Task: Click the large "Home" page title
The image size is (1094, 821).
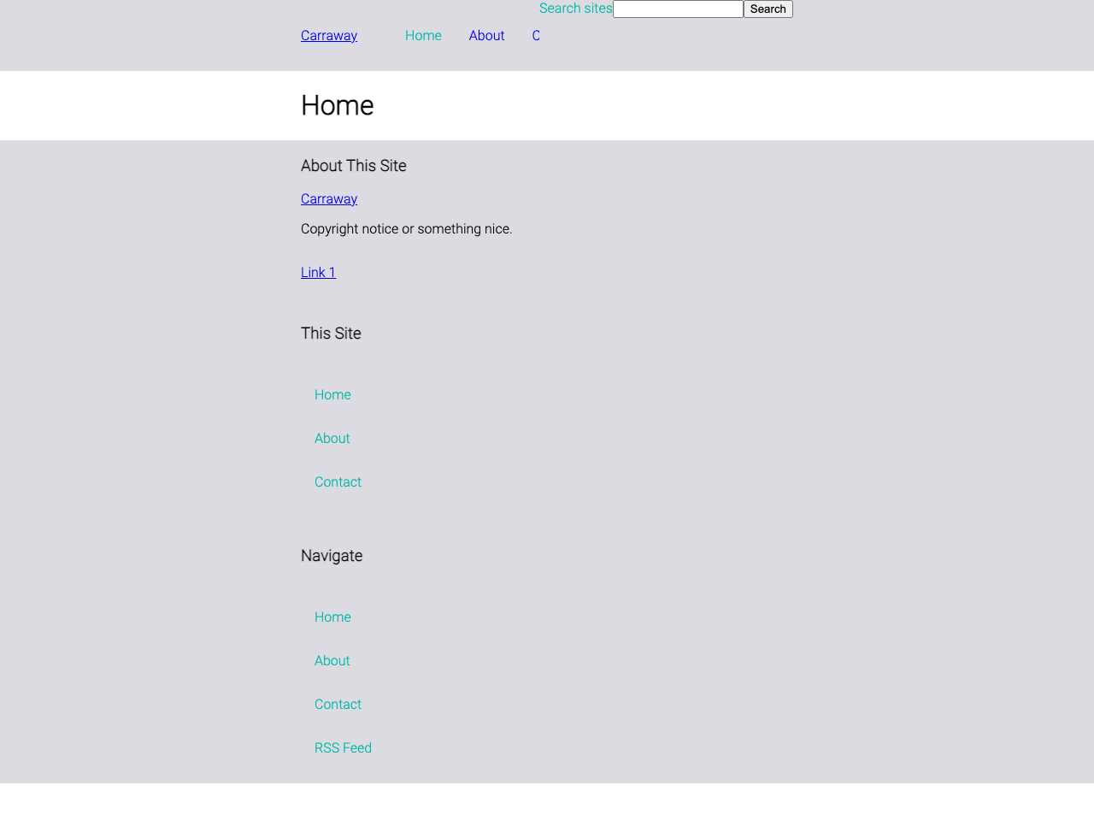Action: 338,105
